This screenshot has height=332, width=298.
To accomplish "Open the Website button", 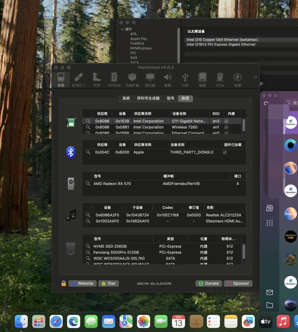I will click(x=83, y=283).
